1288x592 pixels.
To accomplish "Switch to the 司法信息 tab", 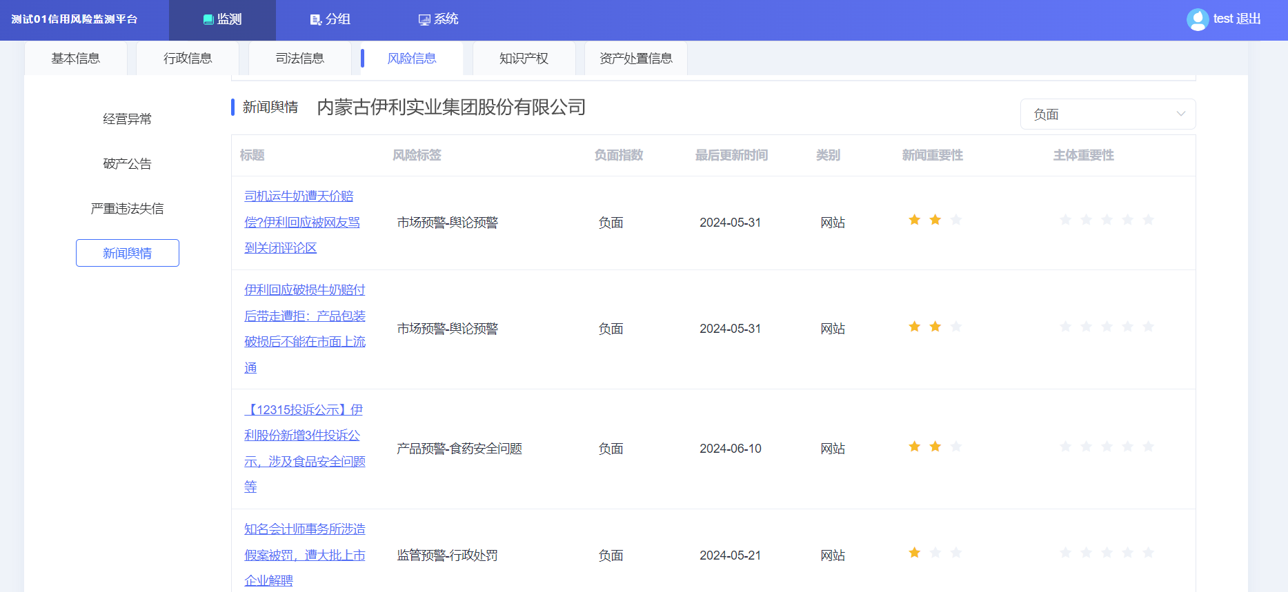I will point(300,59).
